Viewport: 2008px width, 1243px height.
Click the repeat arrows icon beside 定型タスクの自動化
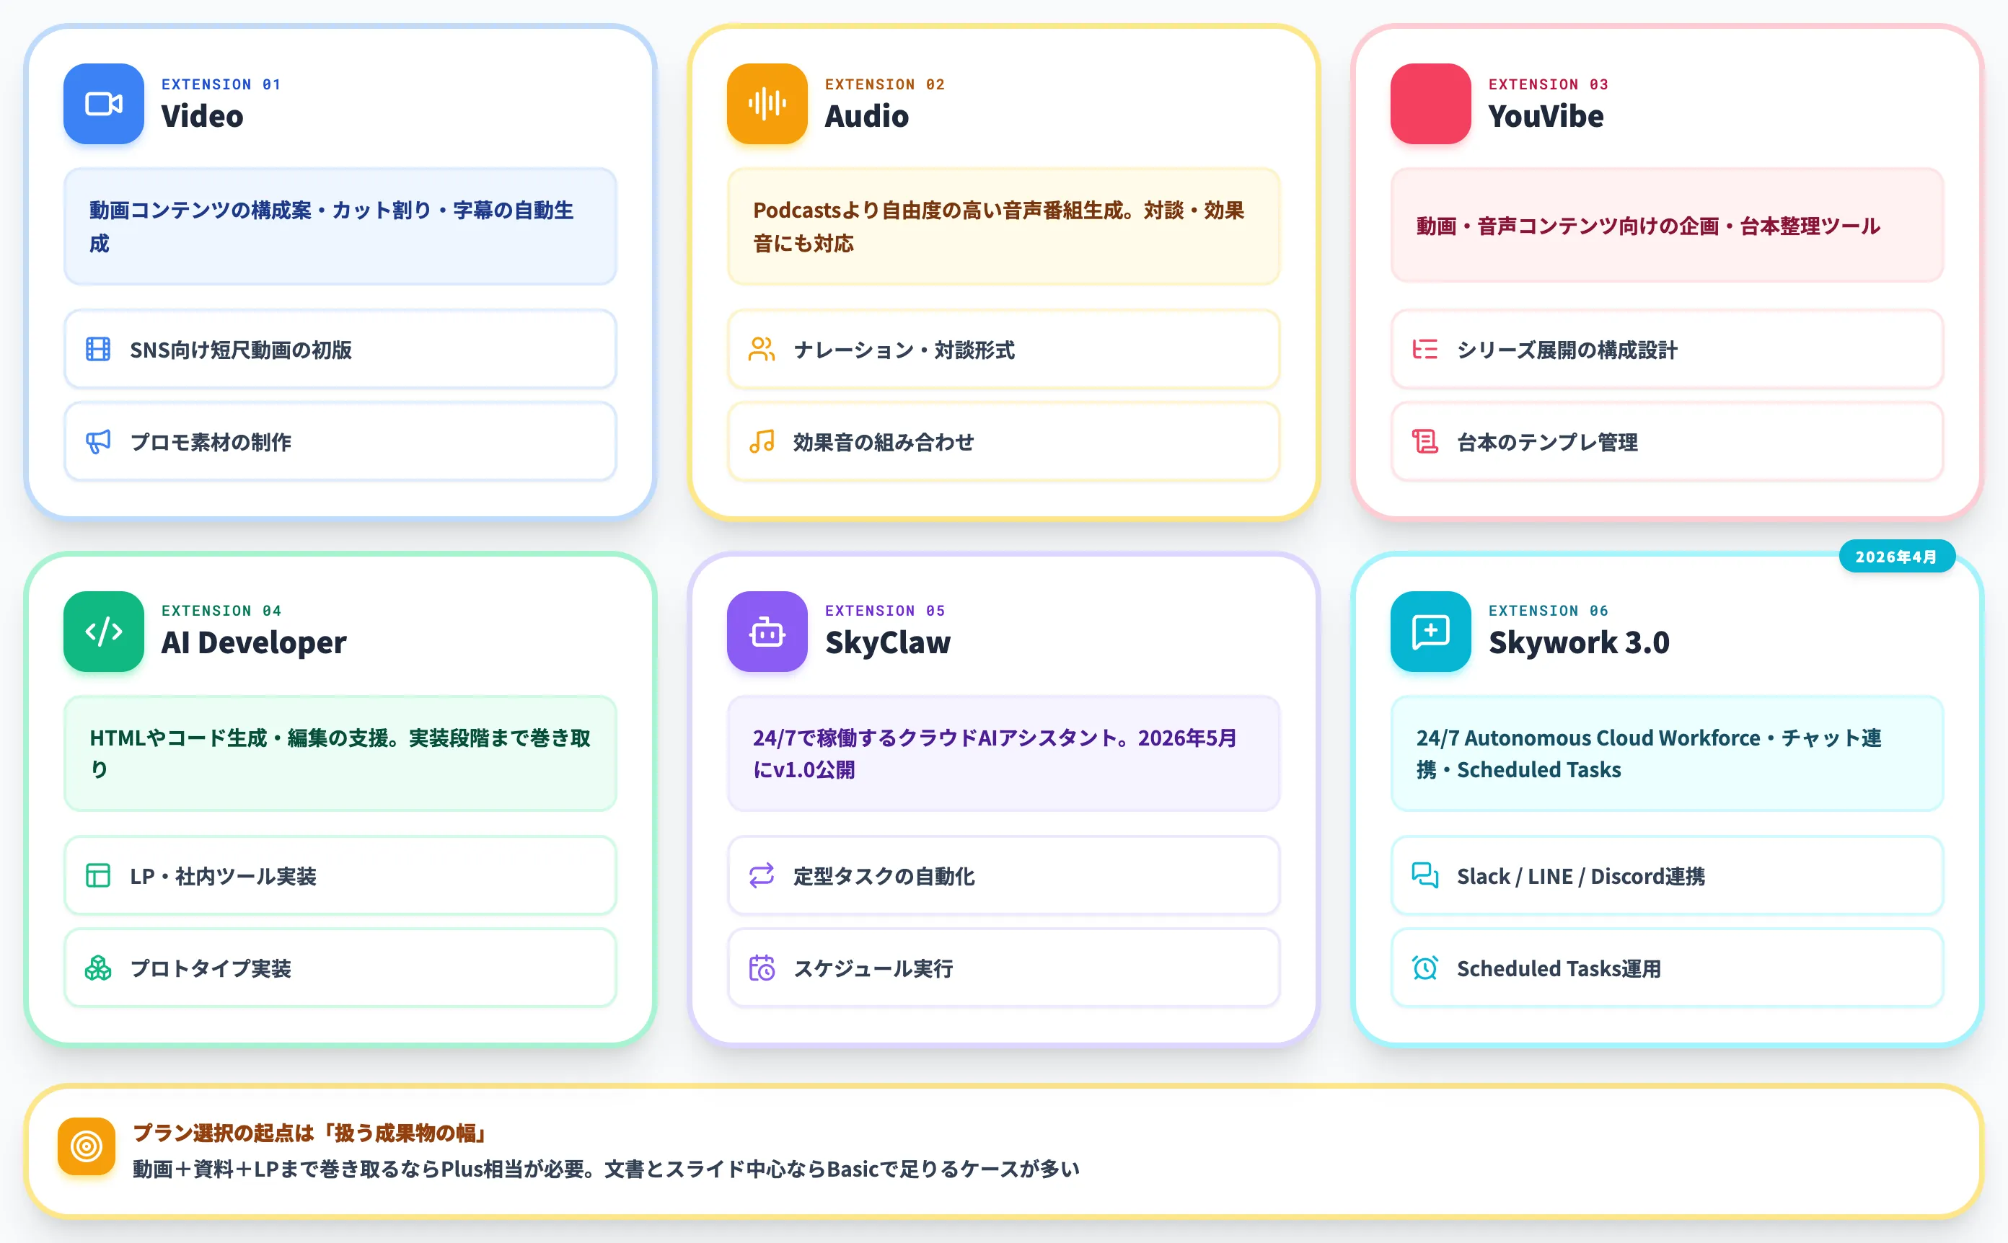coord(762,875)
